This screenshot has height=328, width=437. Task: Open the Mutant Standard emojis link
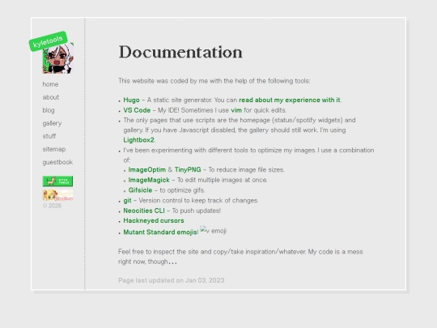click(160, 232)
